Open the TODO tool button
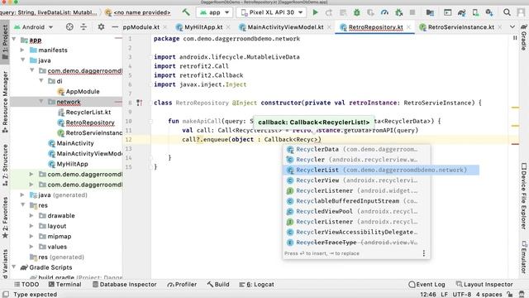529x298 pixels. 26,285
